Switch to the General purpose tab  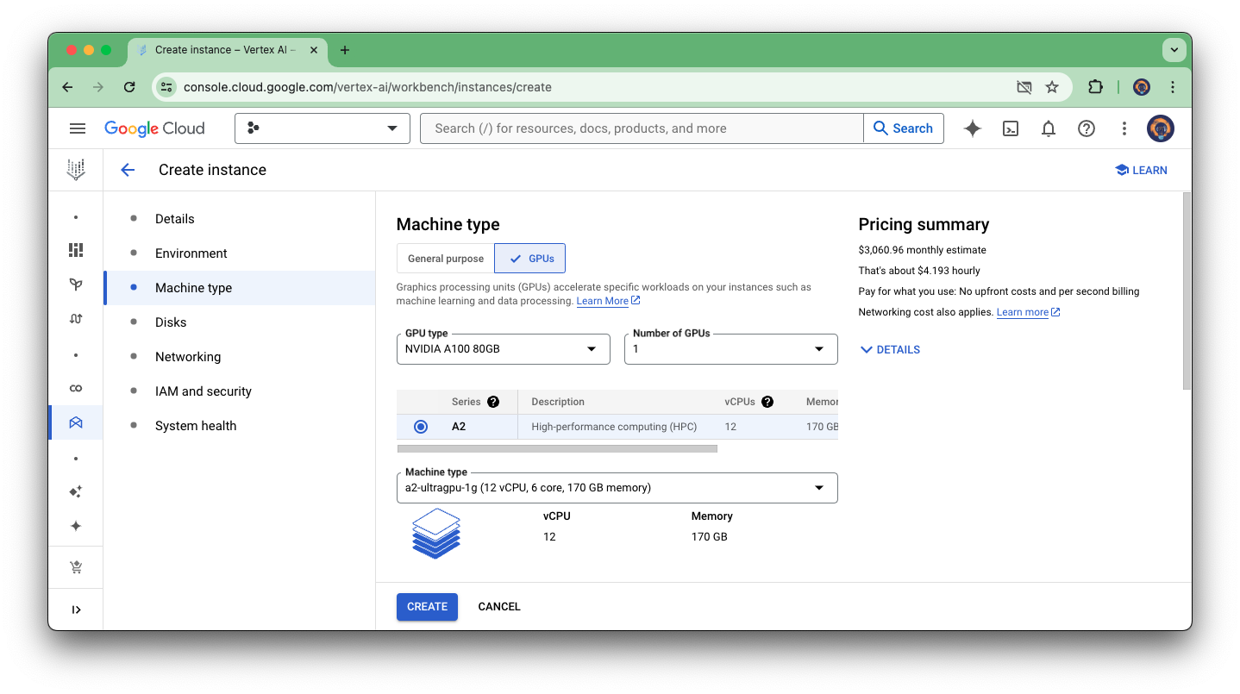pos(445,258)
